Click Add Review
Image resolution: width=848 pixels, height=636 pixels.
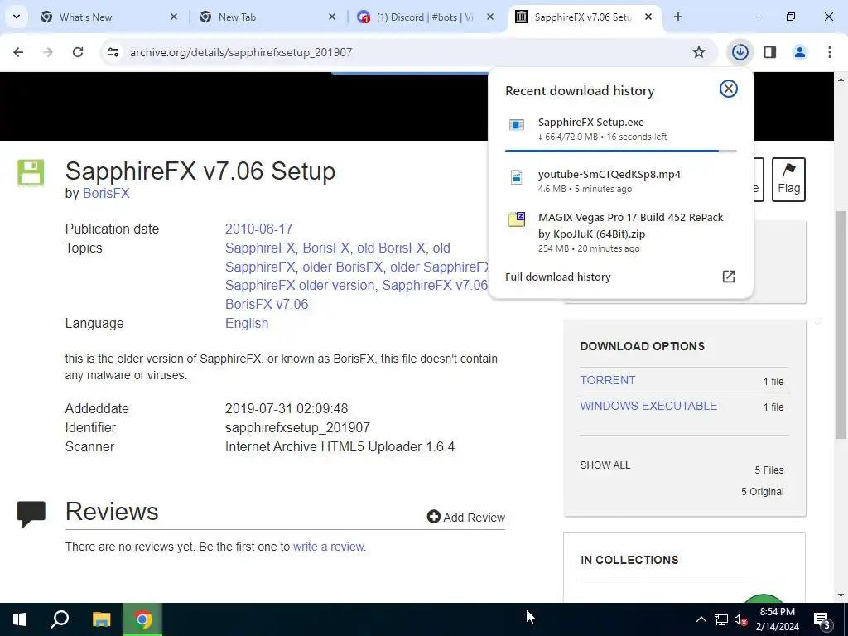tap(465, 517)
